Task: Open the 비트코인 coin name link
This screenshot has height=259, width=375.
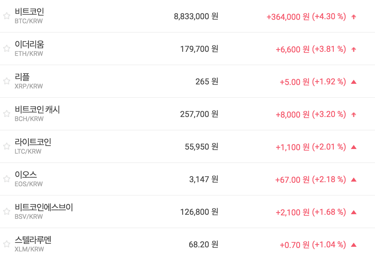Action: pyautogui.click(x=29, y=12)
